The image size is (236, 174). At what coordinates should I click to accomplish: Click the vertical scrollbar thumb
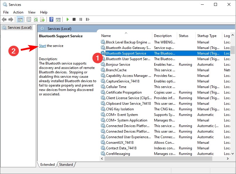click(x=232, y=50)
